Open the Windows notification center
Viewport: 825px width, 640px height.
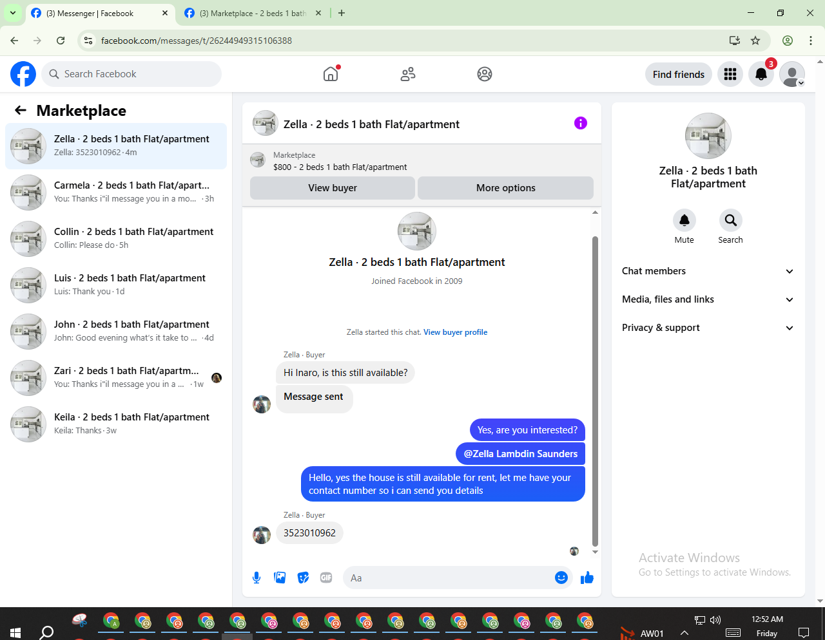pos(804,632)
